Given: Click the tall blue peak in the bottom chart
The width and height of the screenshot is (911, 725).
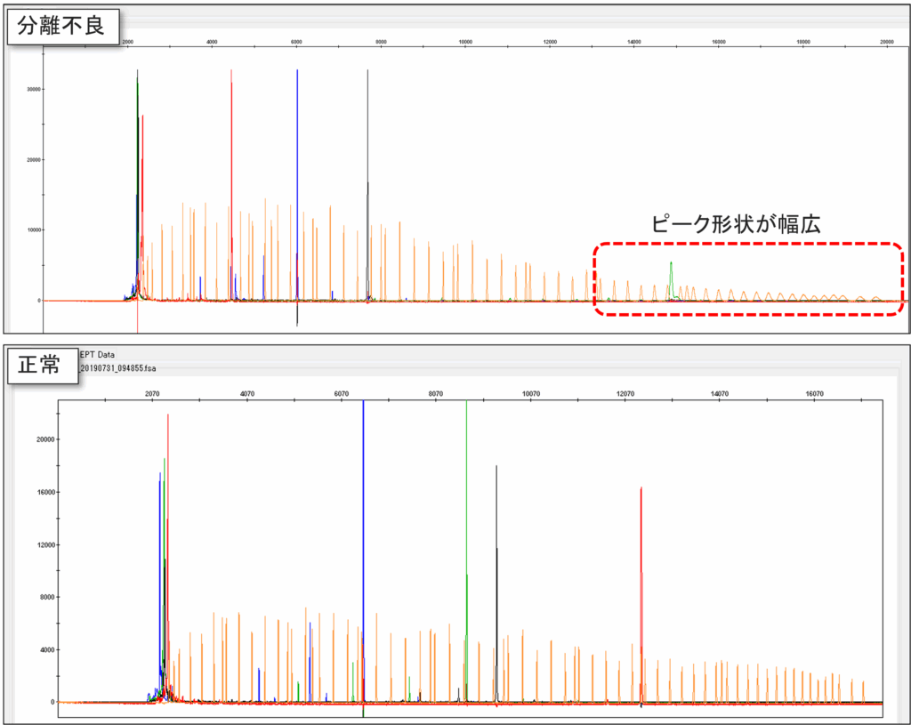Looking at the screenshot, I should coord(363,534).
